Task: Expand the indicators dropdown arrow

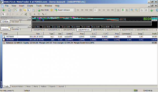Action: (x=154, y=10)
